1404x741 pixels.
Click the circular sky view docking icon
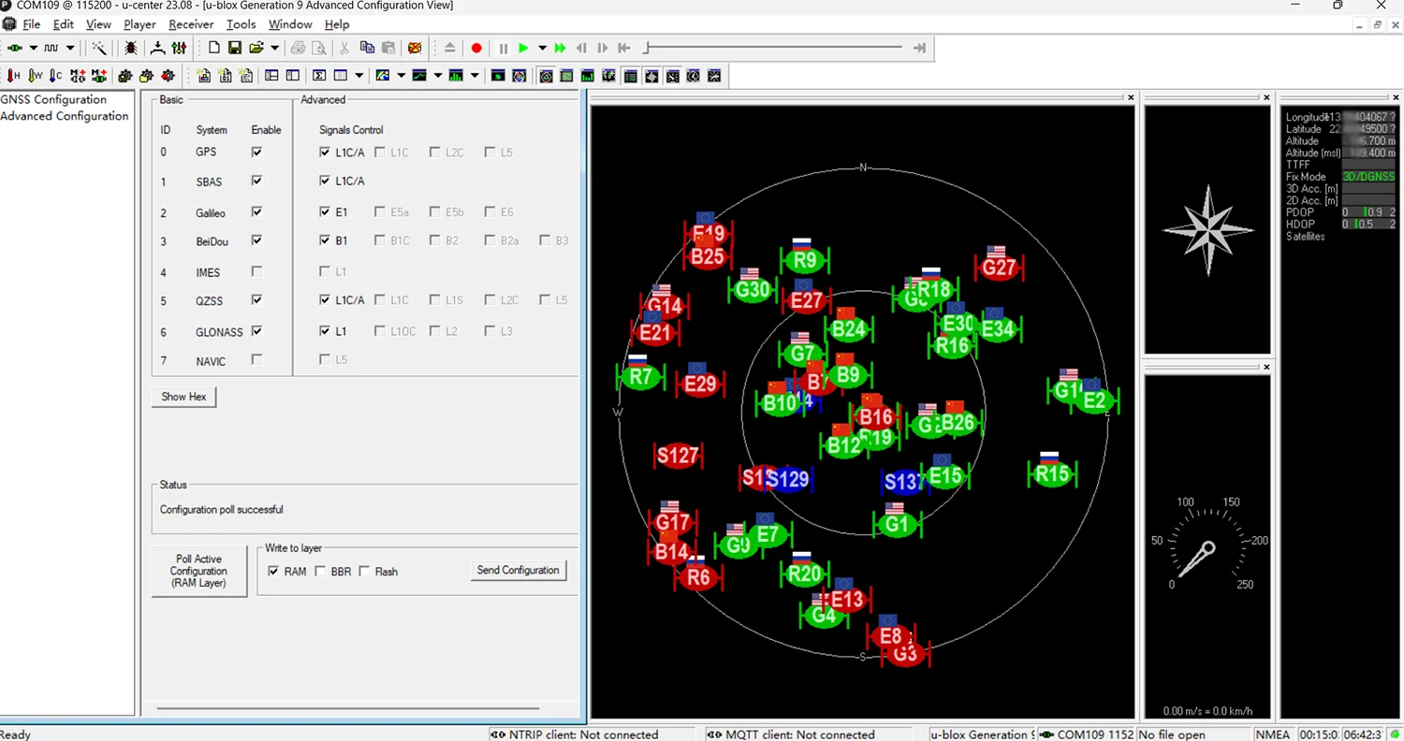pyautogui.click(x=546, y=76)
